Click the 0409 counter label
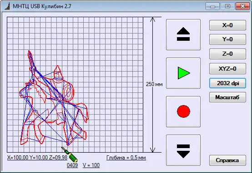The width and height of the screenshot is (252, 173). [72, 165]
